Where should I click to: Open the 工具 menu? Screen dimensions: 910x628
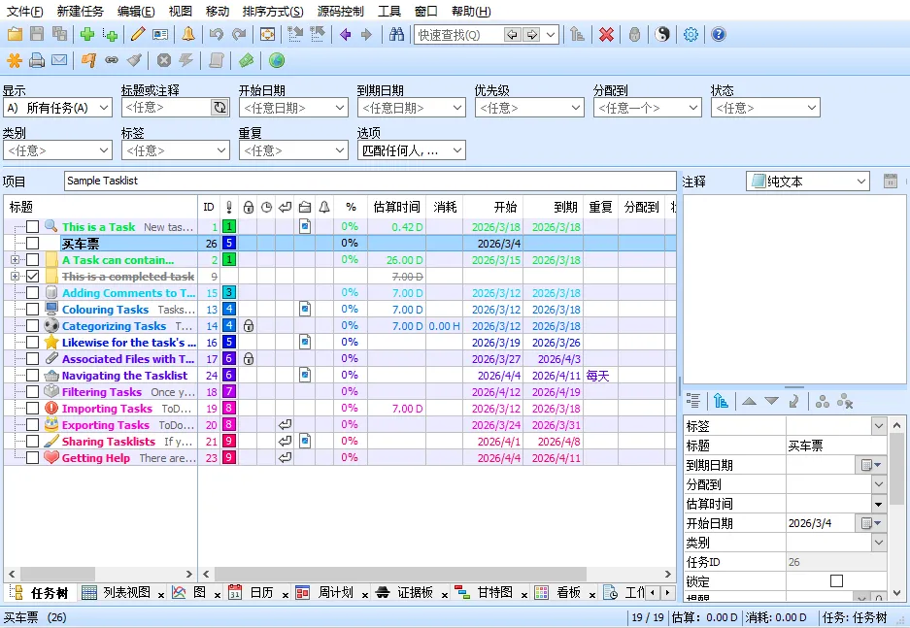(x=388, y=11)
